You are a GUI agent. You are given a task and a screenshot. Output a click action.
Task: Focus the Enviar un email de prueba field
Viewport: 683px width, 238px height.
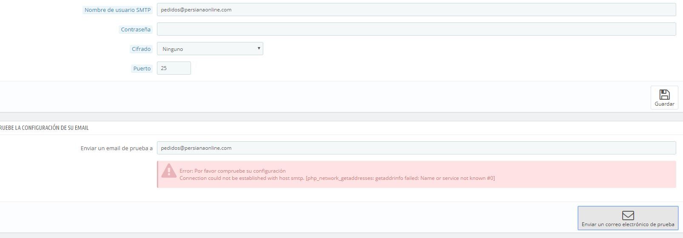coord(416,148)
